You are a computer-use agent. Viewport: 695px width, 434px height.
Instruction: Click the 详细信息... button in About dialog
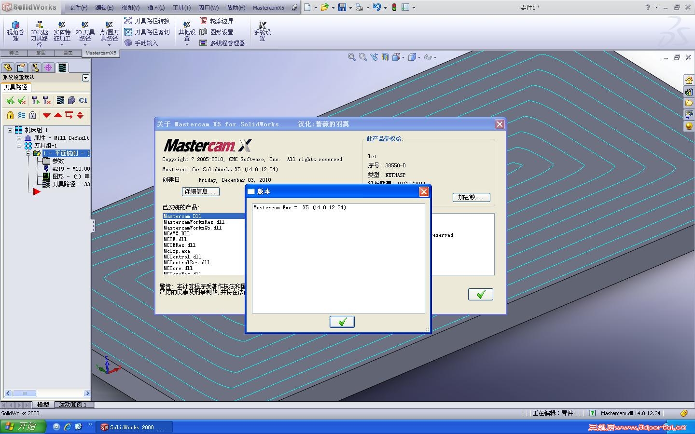coord(201,191)
